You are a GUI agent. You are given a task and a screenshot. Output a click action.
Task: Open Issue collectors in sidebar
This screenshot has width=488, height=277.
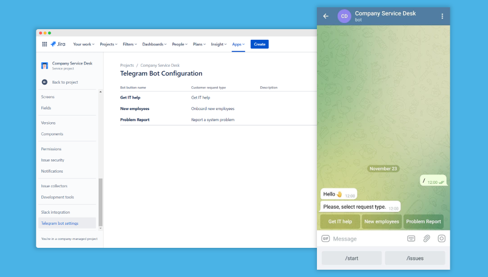tap(54, 186)
